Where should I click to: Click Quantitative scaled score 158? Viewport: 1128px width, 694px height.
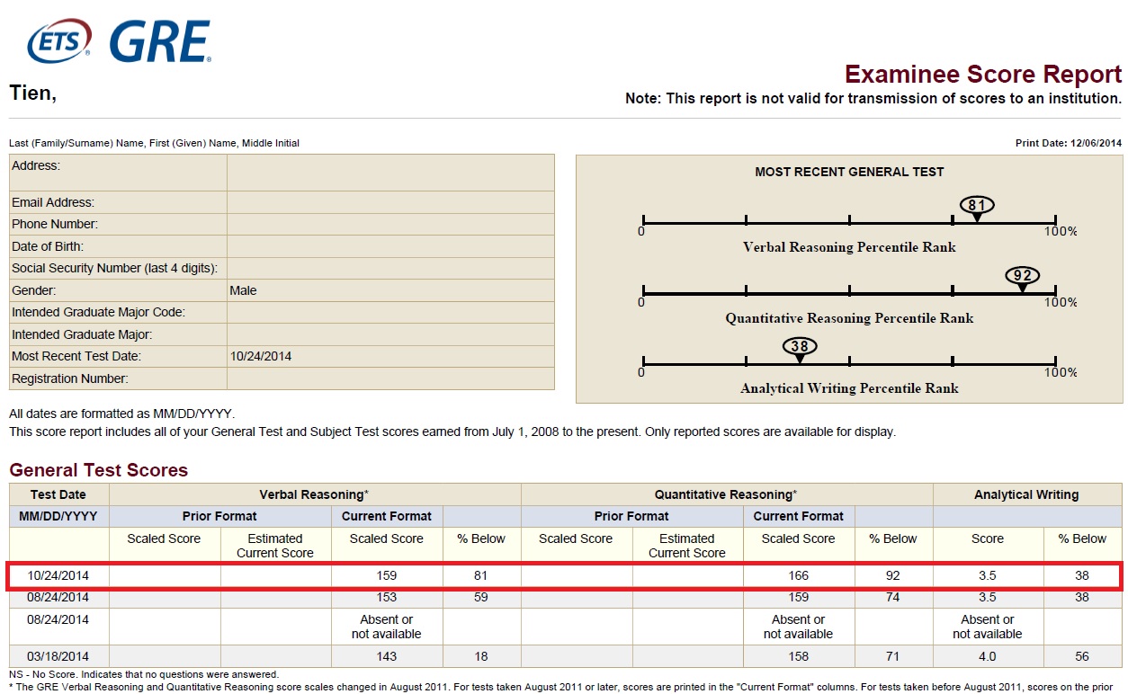click(x=799, y=656)
